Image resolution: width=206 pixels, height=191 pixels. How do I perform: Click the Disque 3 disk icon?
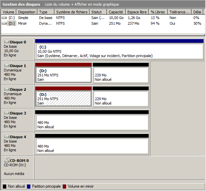(x=7, y=113)
